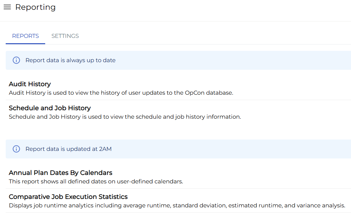Click 'Report data is updated at 2AM' text

tap(68, 149)
